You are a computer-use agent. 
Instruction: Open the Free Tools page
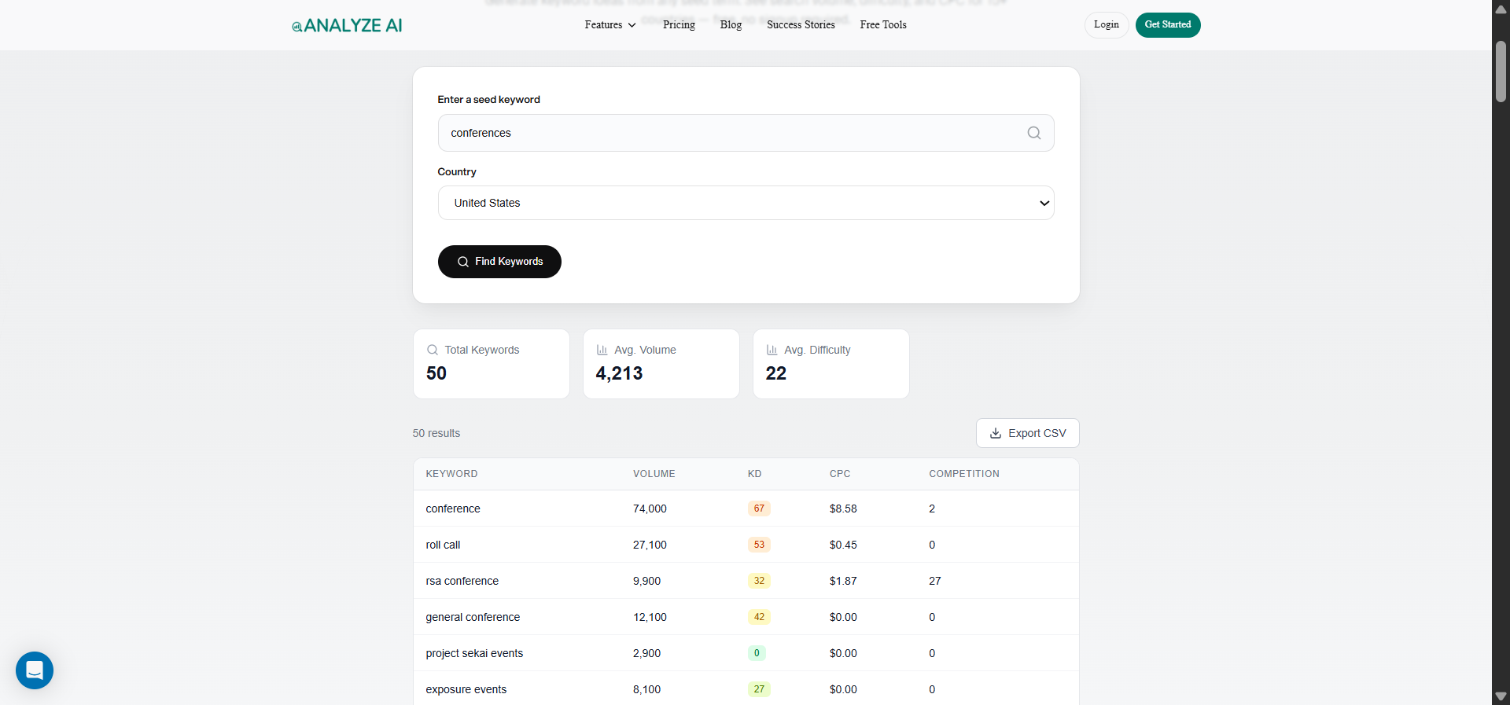[x=883, y=25]
